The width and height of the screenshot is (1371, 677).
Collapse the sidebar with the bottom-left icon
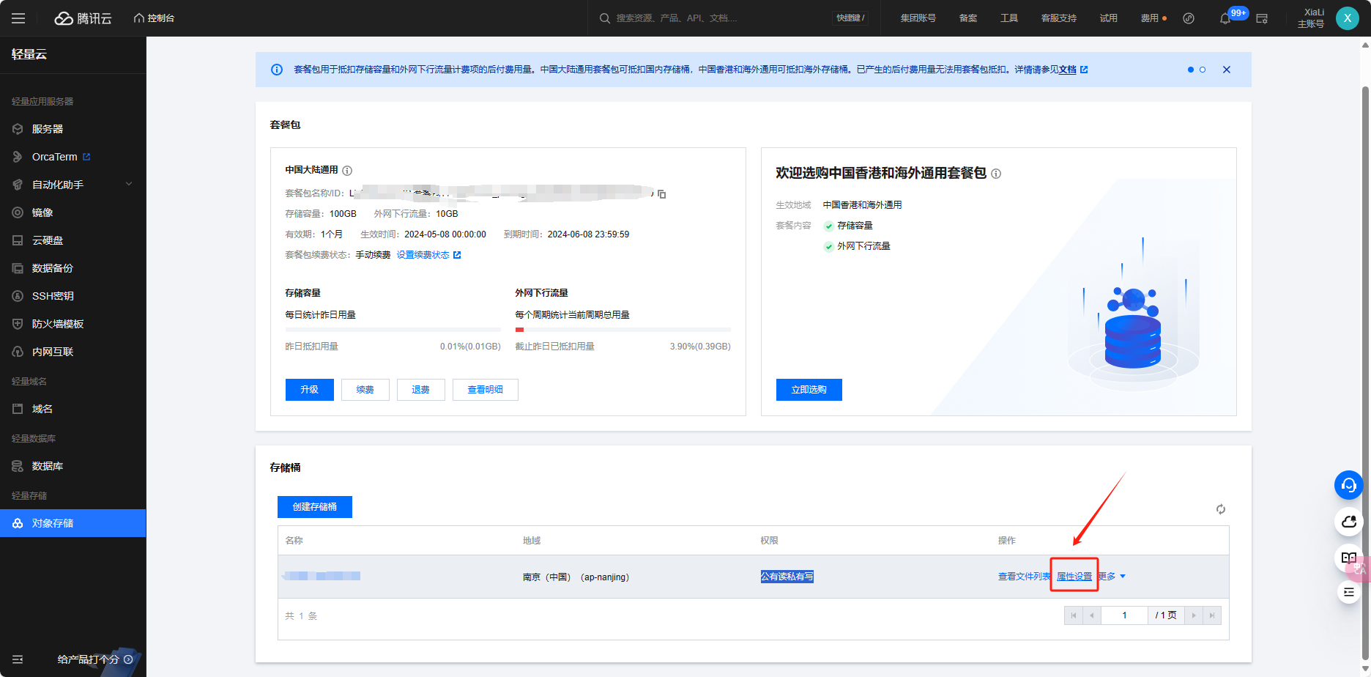click(18, 659)
